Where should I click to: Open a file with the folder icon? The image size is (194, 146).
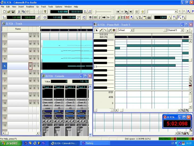coord(9,12)
